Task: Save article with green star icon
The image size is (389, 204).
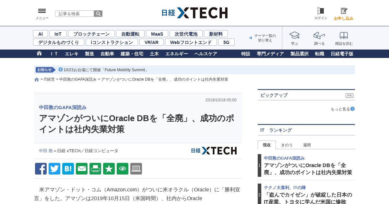Action: (x=109, y=169)
